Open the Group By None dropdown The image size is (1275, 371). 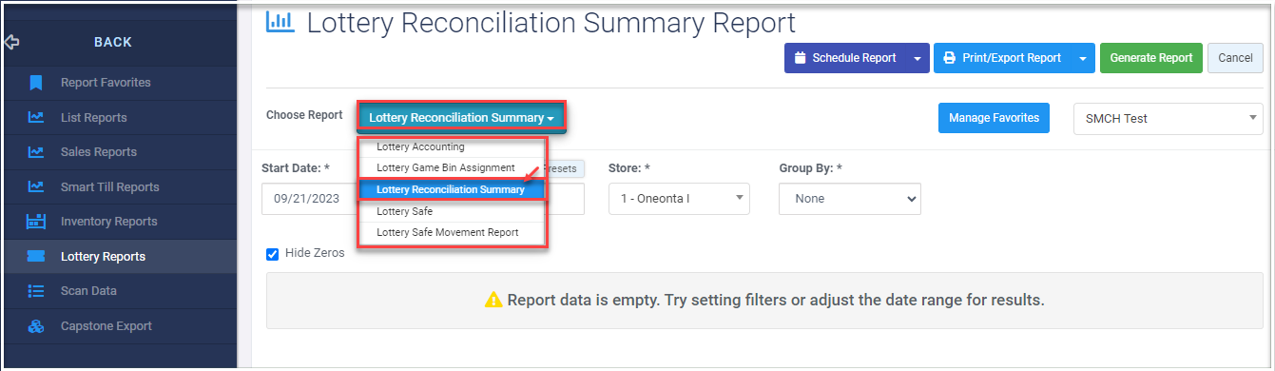click(x=849, y=199)
